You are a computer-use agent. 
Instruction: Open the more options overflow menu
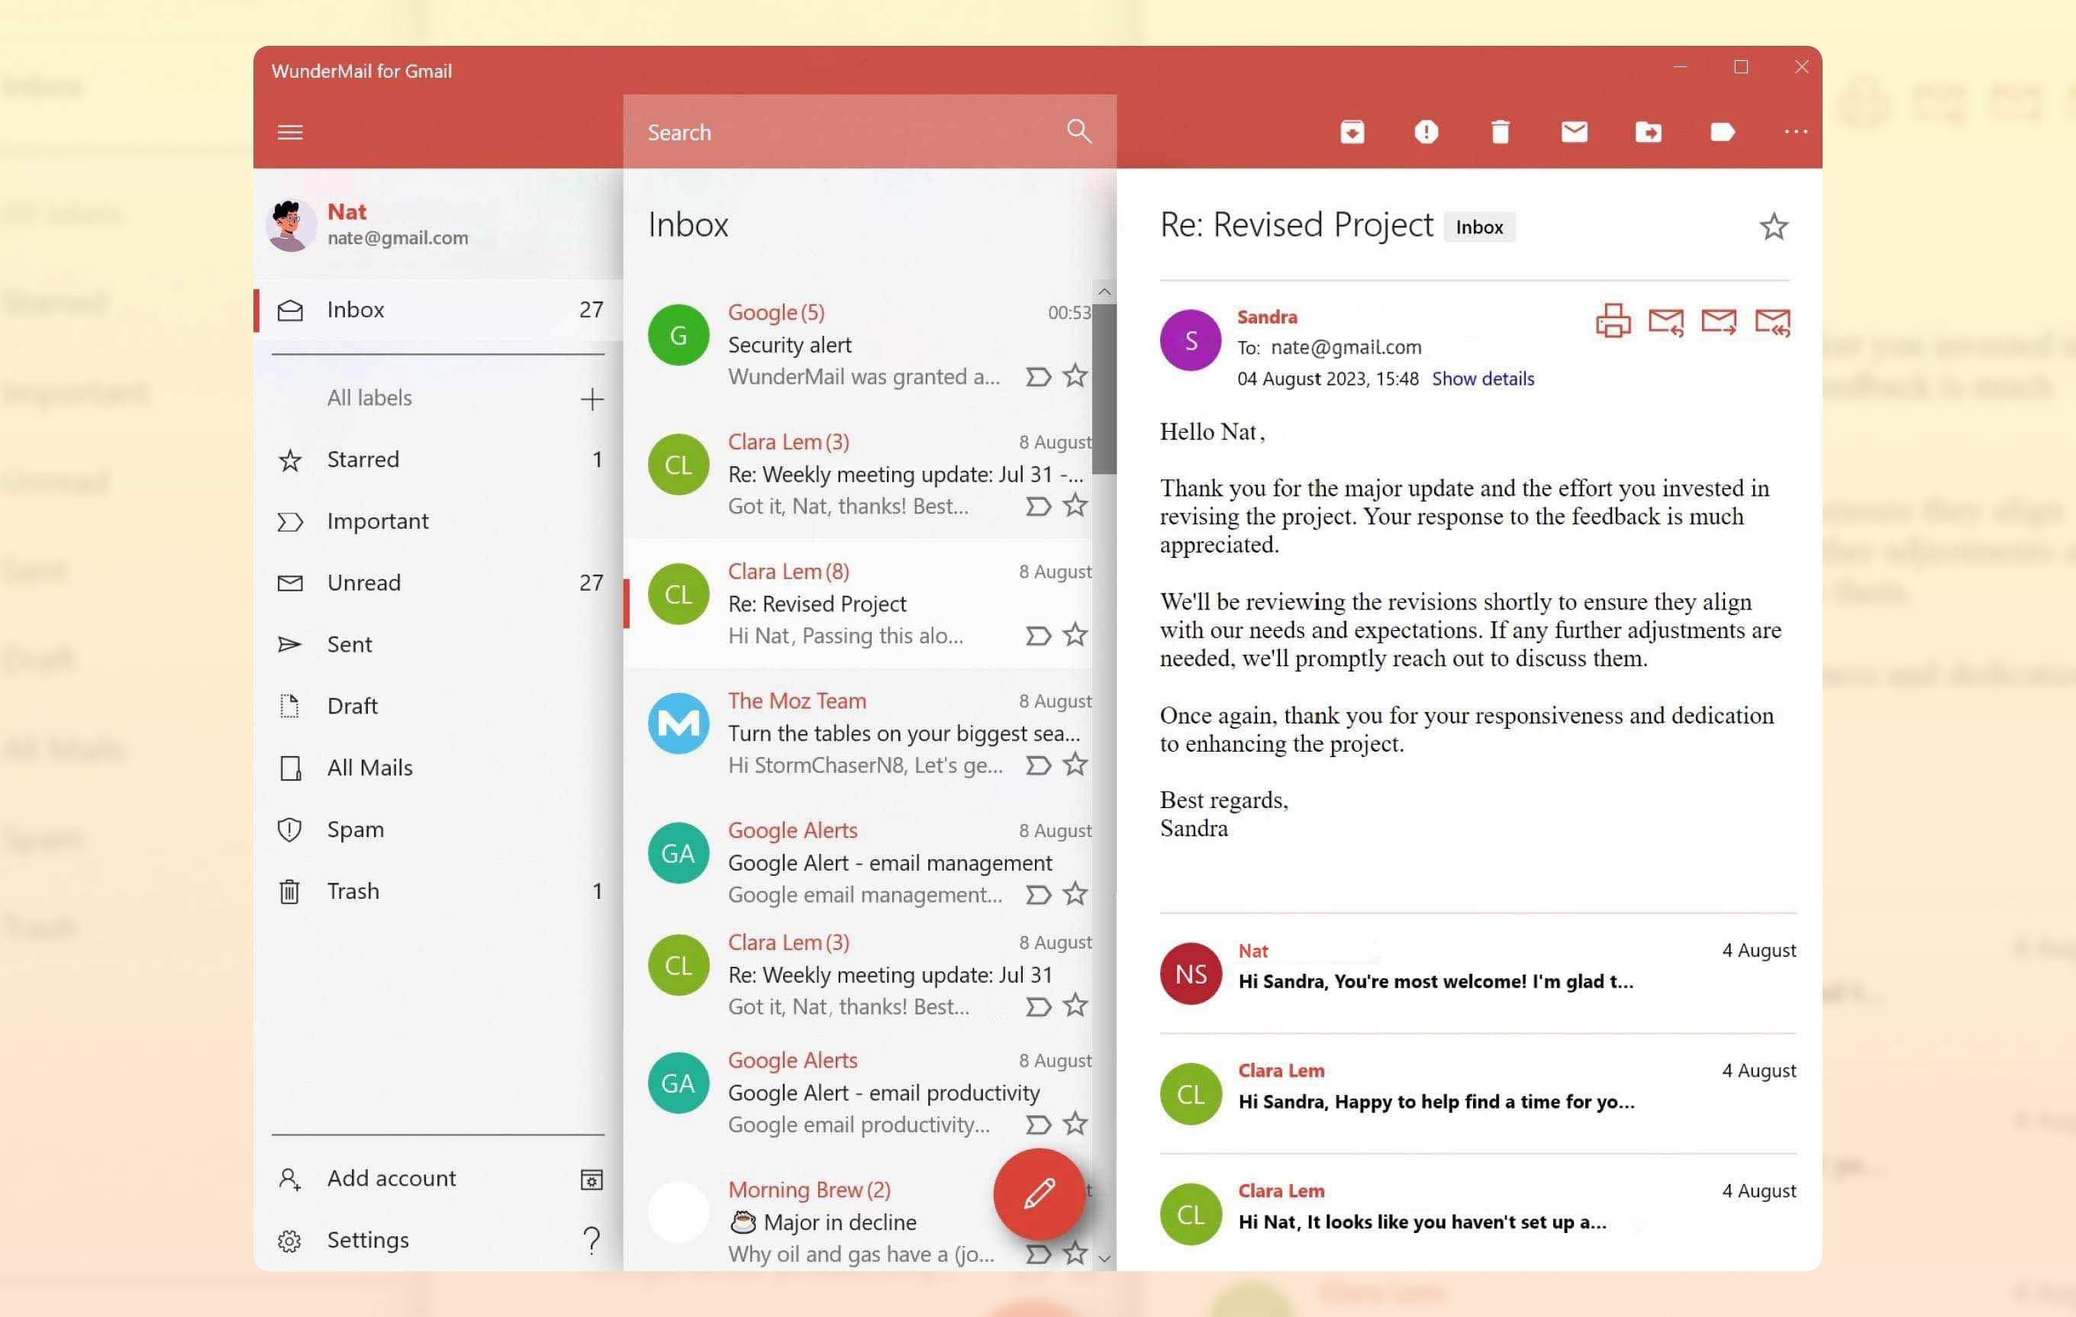[1795, 132]
